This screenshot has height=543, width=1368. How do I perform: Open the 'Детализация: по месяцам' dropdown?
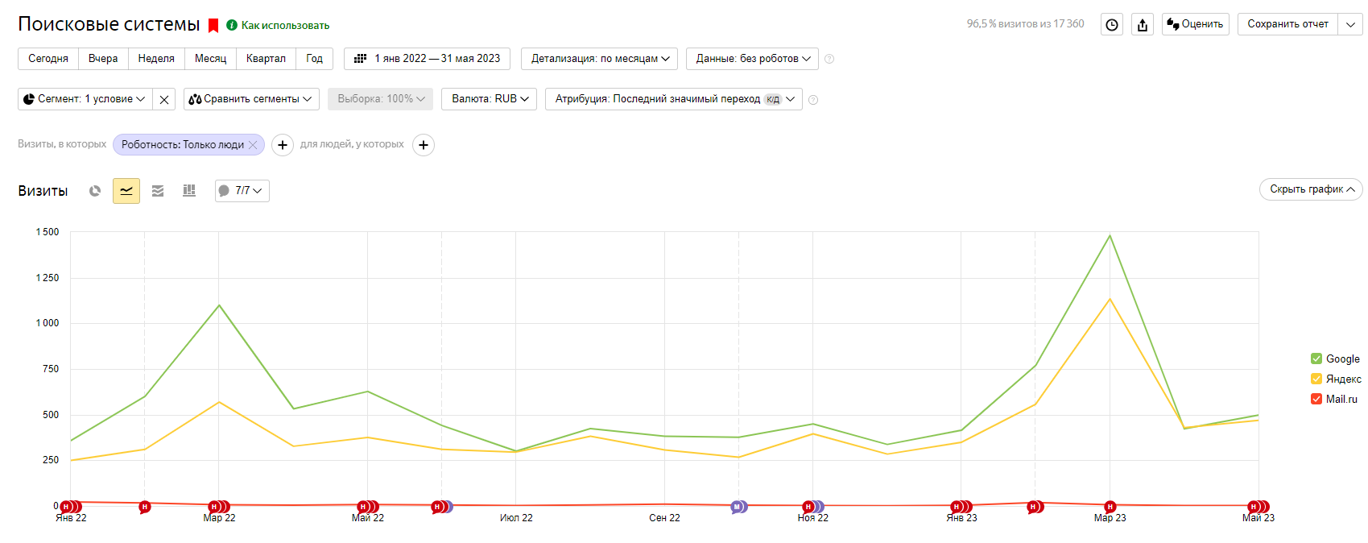[x=600, y=59]
